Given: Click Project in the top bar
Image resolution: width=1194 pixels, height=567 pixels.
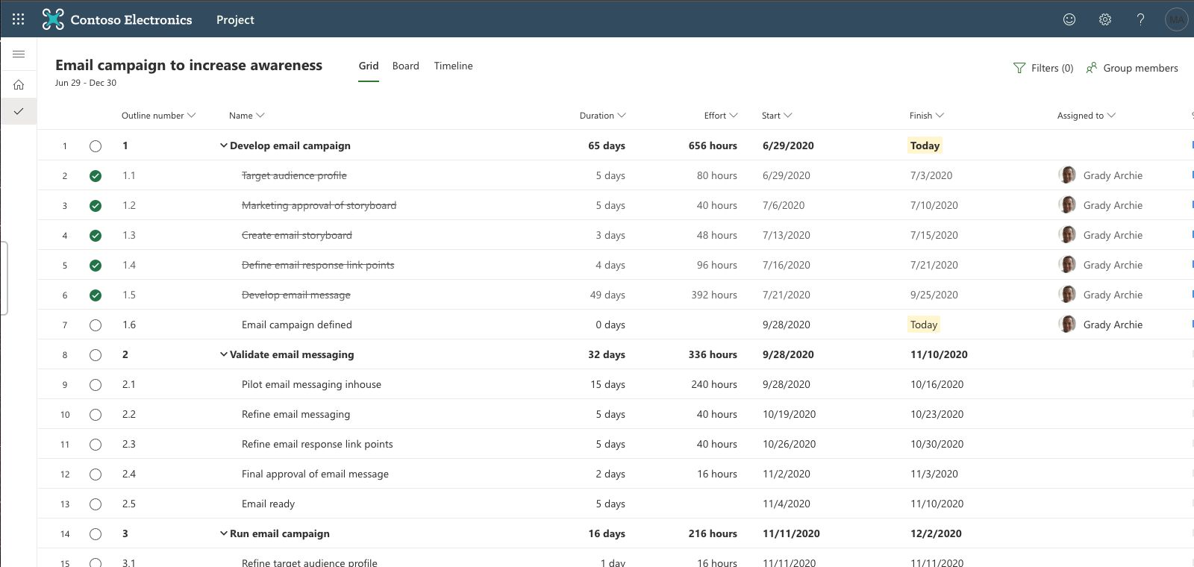Looking at the screenshot, I should click(235, 19).
